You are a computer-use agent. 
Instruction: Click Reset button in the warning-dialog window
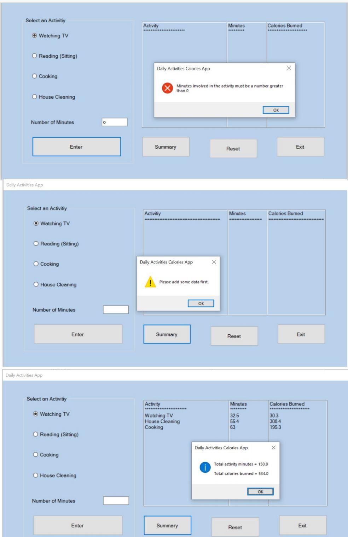tap(234, 336)
